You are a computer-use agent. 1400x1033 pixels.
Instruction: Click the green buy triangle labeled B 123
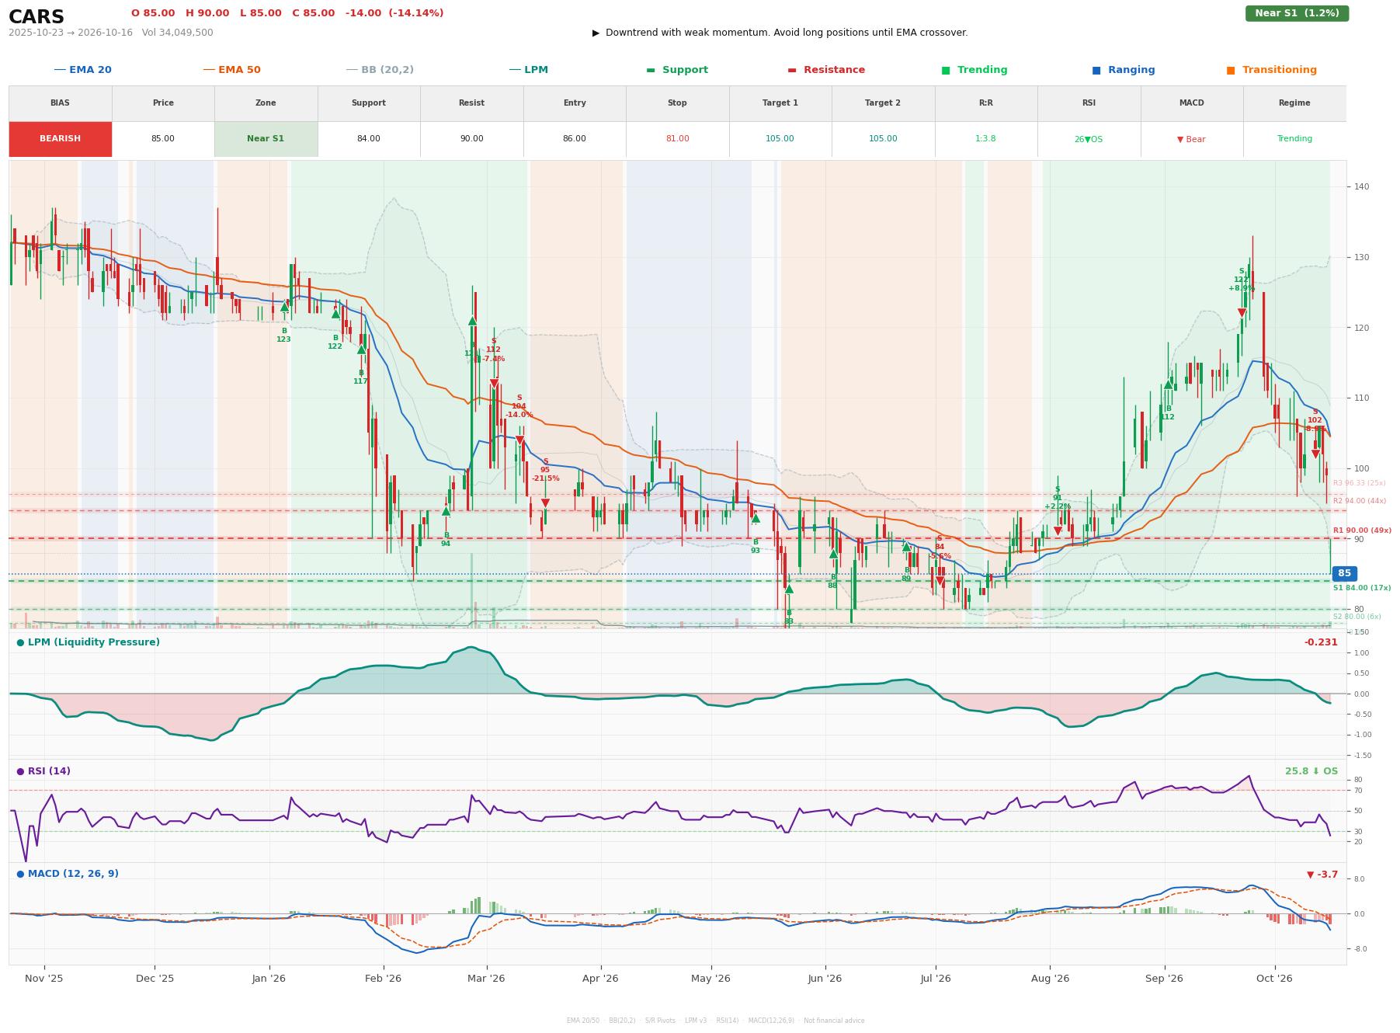click(x=284, y=307)
